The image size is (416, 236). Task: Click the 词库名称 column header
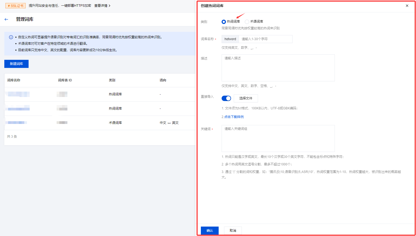click(14, 80)
